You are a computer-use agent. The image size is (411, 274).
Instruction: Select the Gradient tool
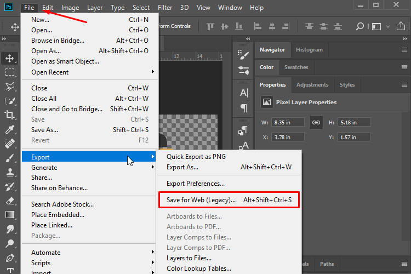(x=10, y=215)
